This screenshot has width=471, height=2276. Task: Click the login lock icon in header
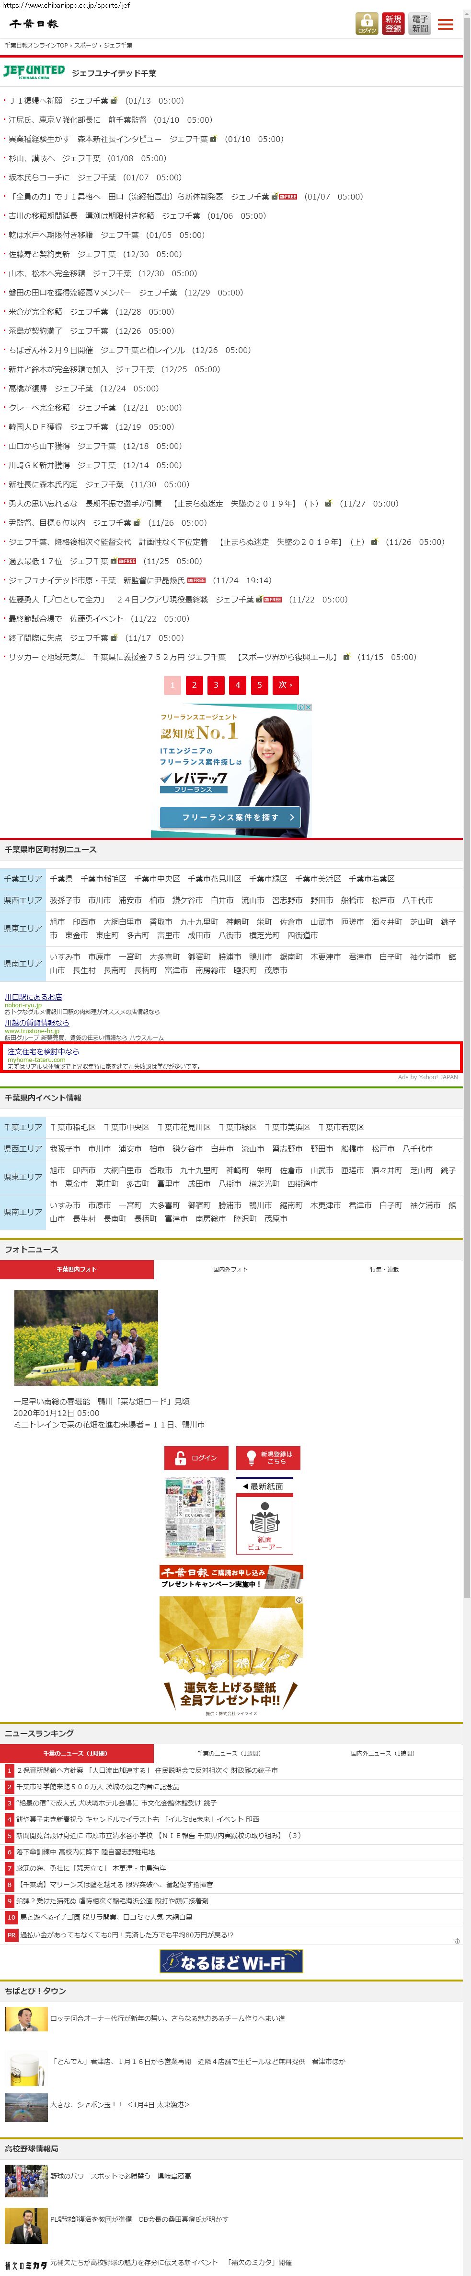tap(366, 24)
